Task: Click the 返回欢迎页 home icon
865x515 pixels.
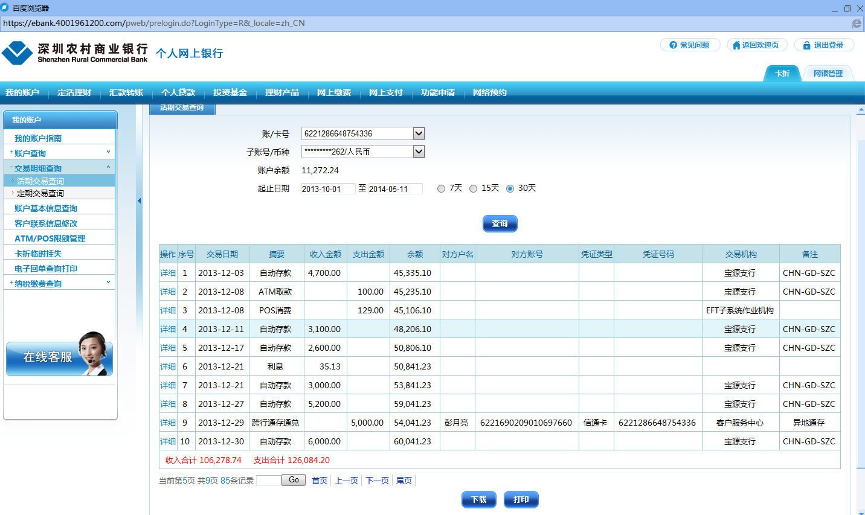Action: (736, 45)
